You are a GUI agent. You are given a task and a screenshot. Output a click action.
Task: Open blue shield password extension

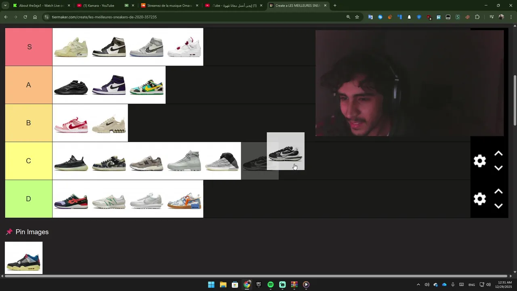tap(419, 17)
